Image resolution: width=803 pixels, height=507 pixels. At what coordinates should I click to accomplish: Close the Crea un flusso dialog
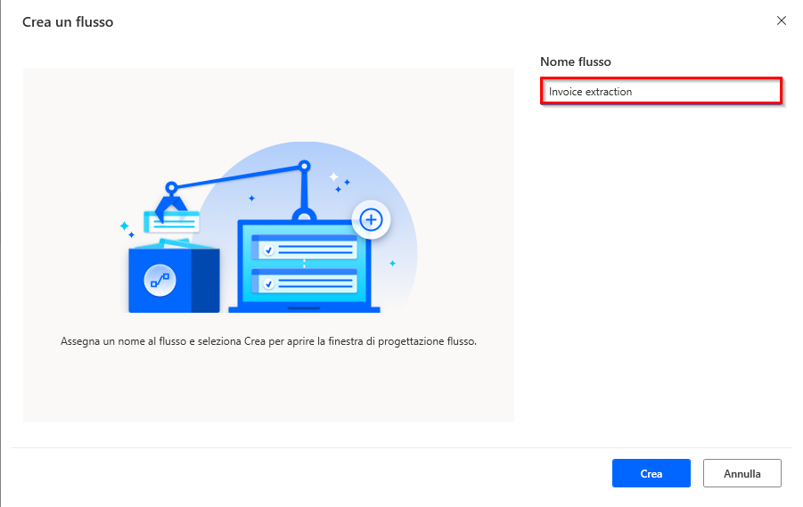tap(781, 20)
